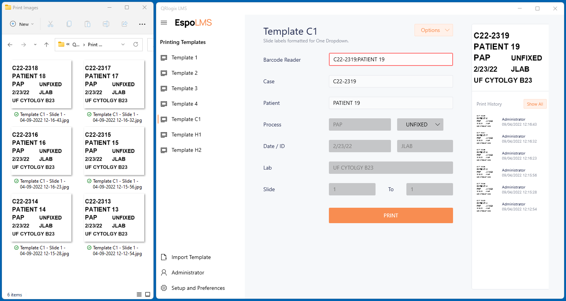
Task: Click the Cut icon in Print Images
Action: click(50, 24)
